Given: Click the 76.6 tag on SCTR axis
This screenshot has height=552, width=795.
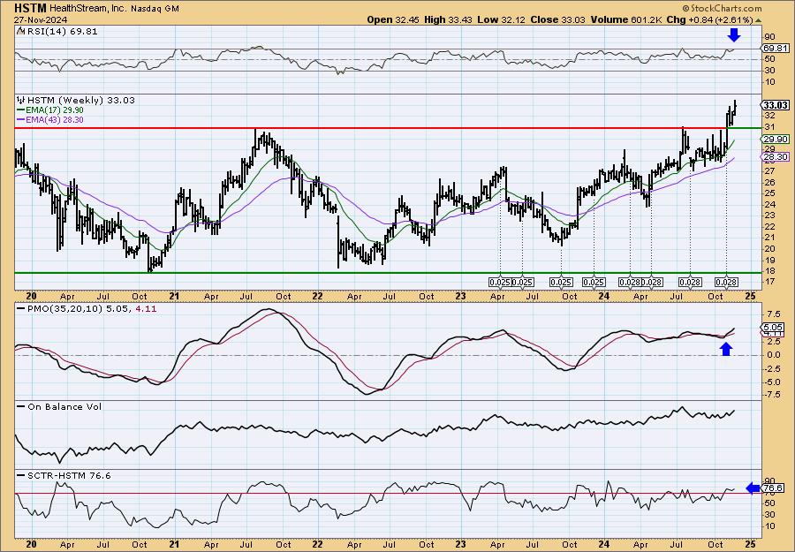Looking at the screenshot, I should pyautogui.click(x=774, y=488).
